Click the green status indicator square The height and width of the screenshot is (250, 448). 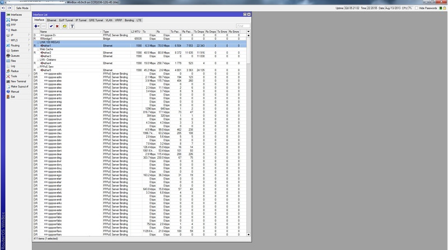coord(441,8)
